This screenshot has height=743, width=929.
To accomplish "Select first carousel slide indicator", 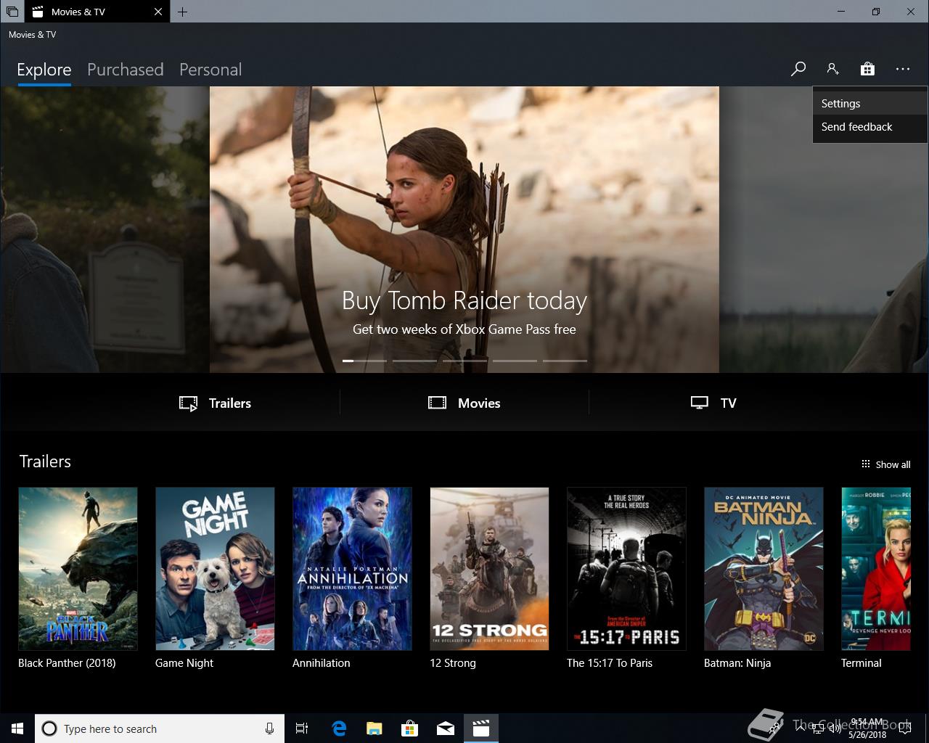I will tap(364, 361).
